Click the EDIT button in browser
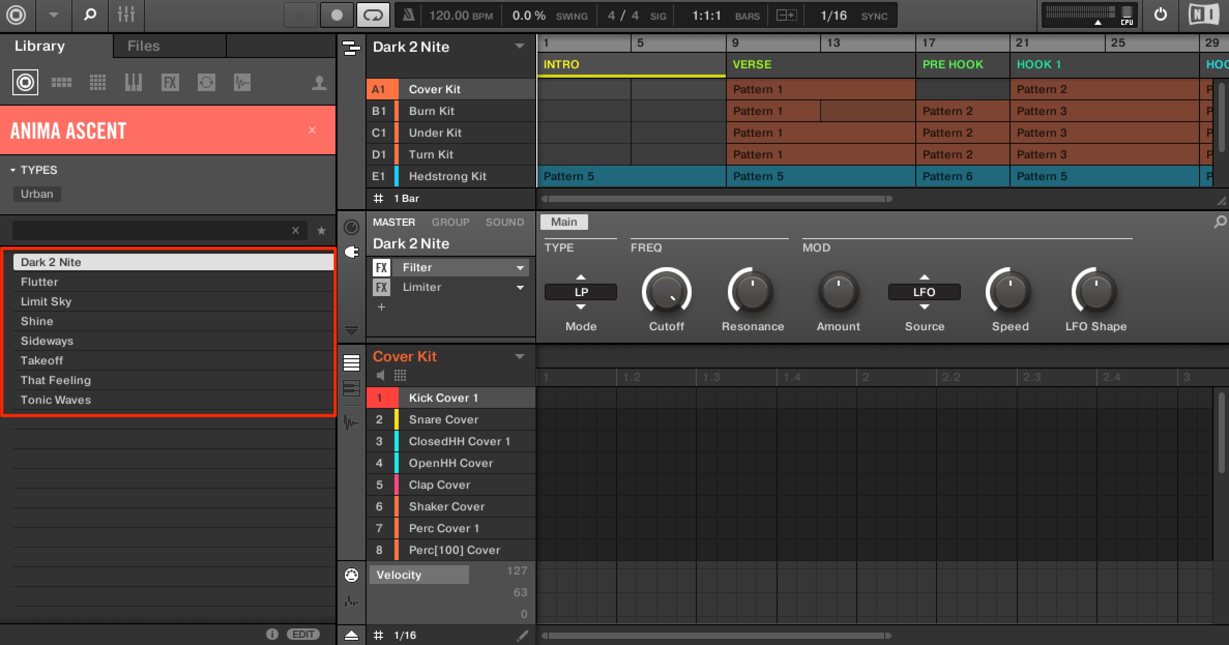The height and width of the screenshot is (645, 1229). [303, 634]
